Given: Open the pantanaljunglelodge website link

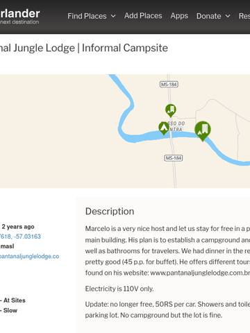Looking at the screenshot, I should point(29,256).
